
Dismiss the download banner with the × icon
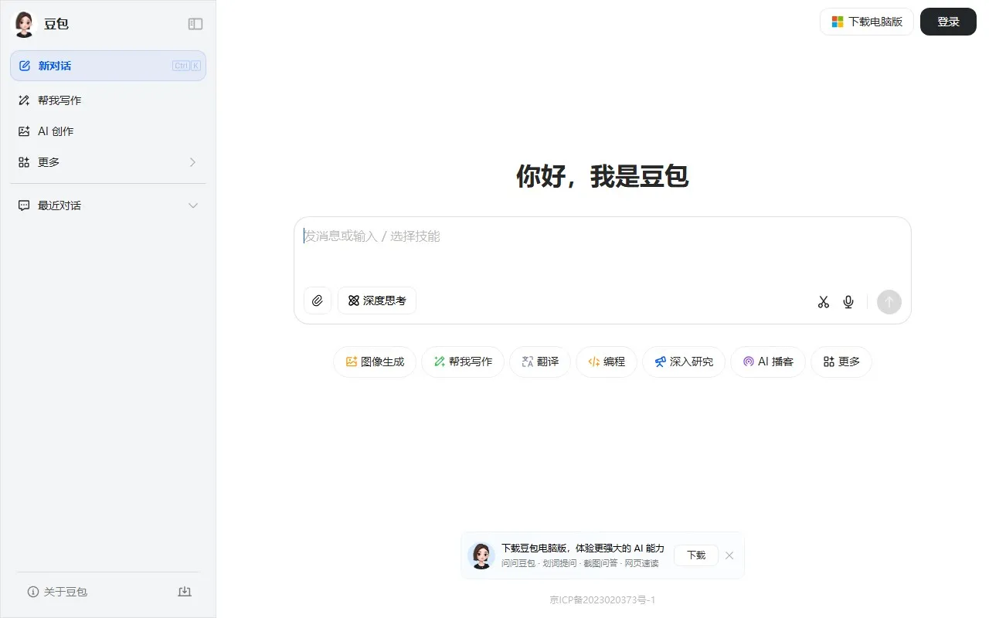(729, 555)
